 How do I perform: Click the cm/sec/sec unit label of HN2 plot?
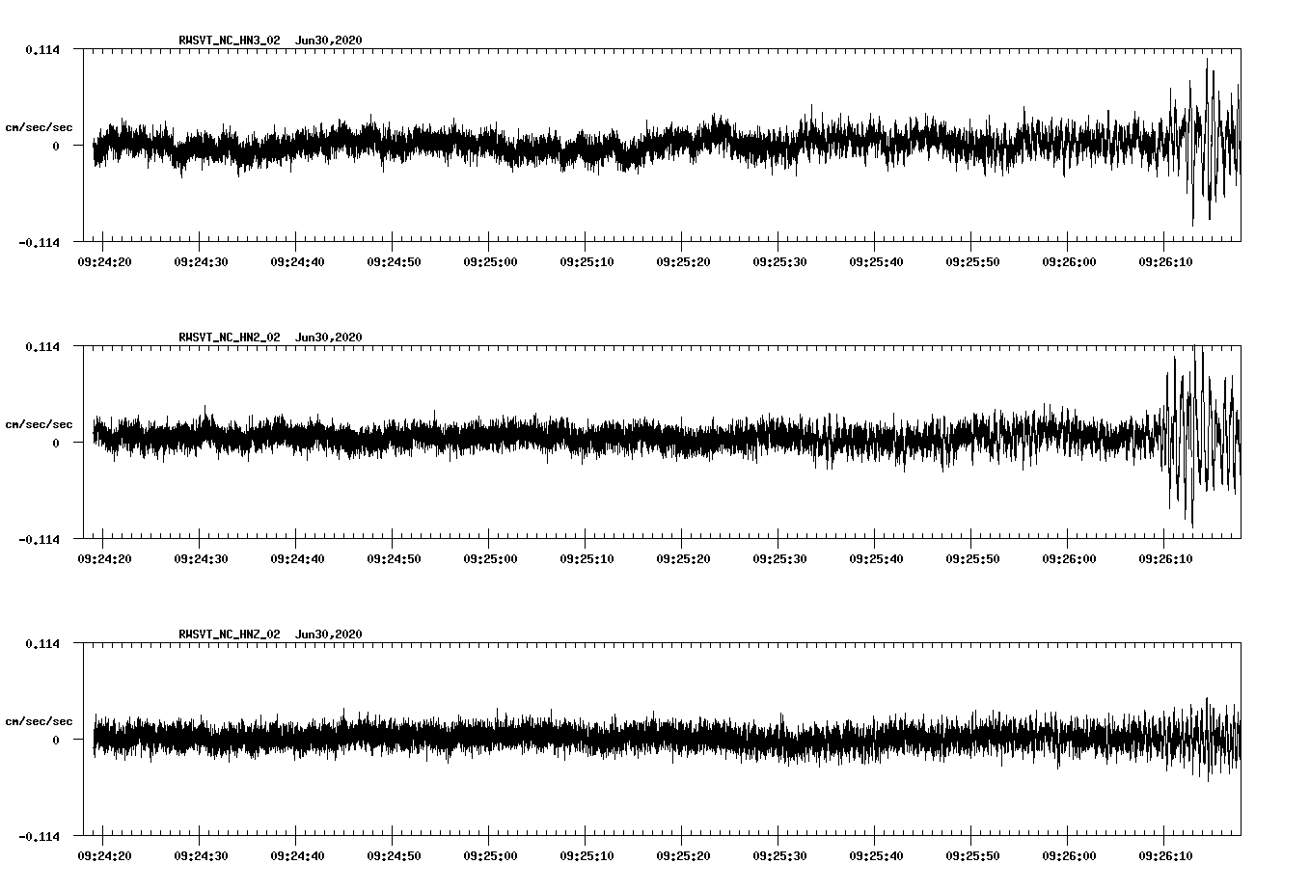pos(39,424)
